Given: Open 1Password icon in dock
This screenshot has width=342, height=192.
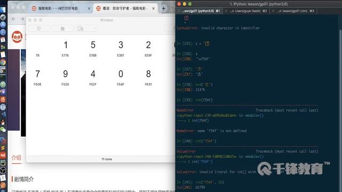Looking at the screenshot, I should 3,107.
